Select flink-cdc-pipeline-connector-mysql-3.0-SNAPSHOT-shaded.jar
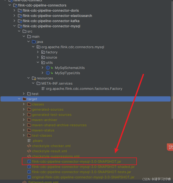173x183 pixels. pyautogui.click(x=84, y=167)
